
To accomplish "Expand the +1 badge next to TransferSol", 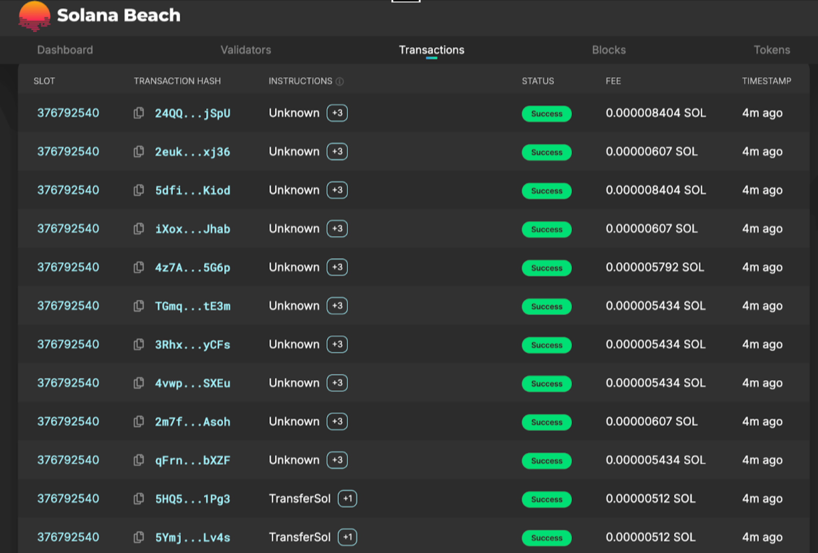I will (x=347, y=499).
